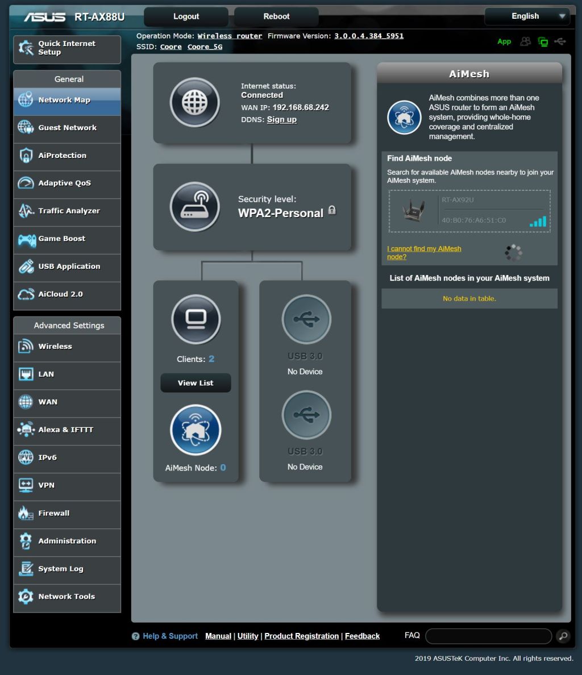
Task: Click the Wireless signal icon in sidebar
Action: point(26,346)
